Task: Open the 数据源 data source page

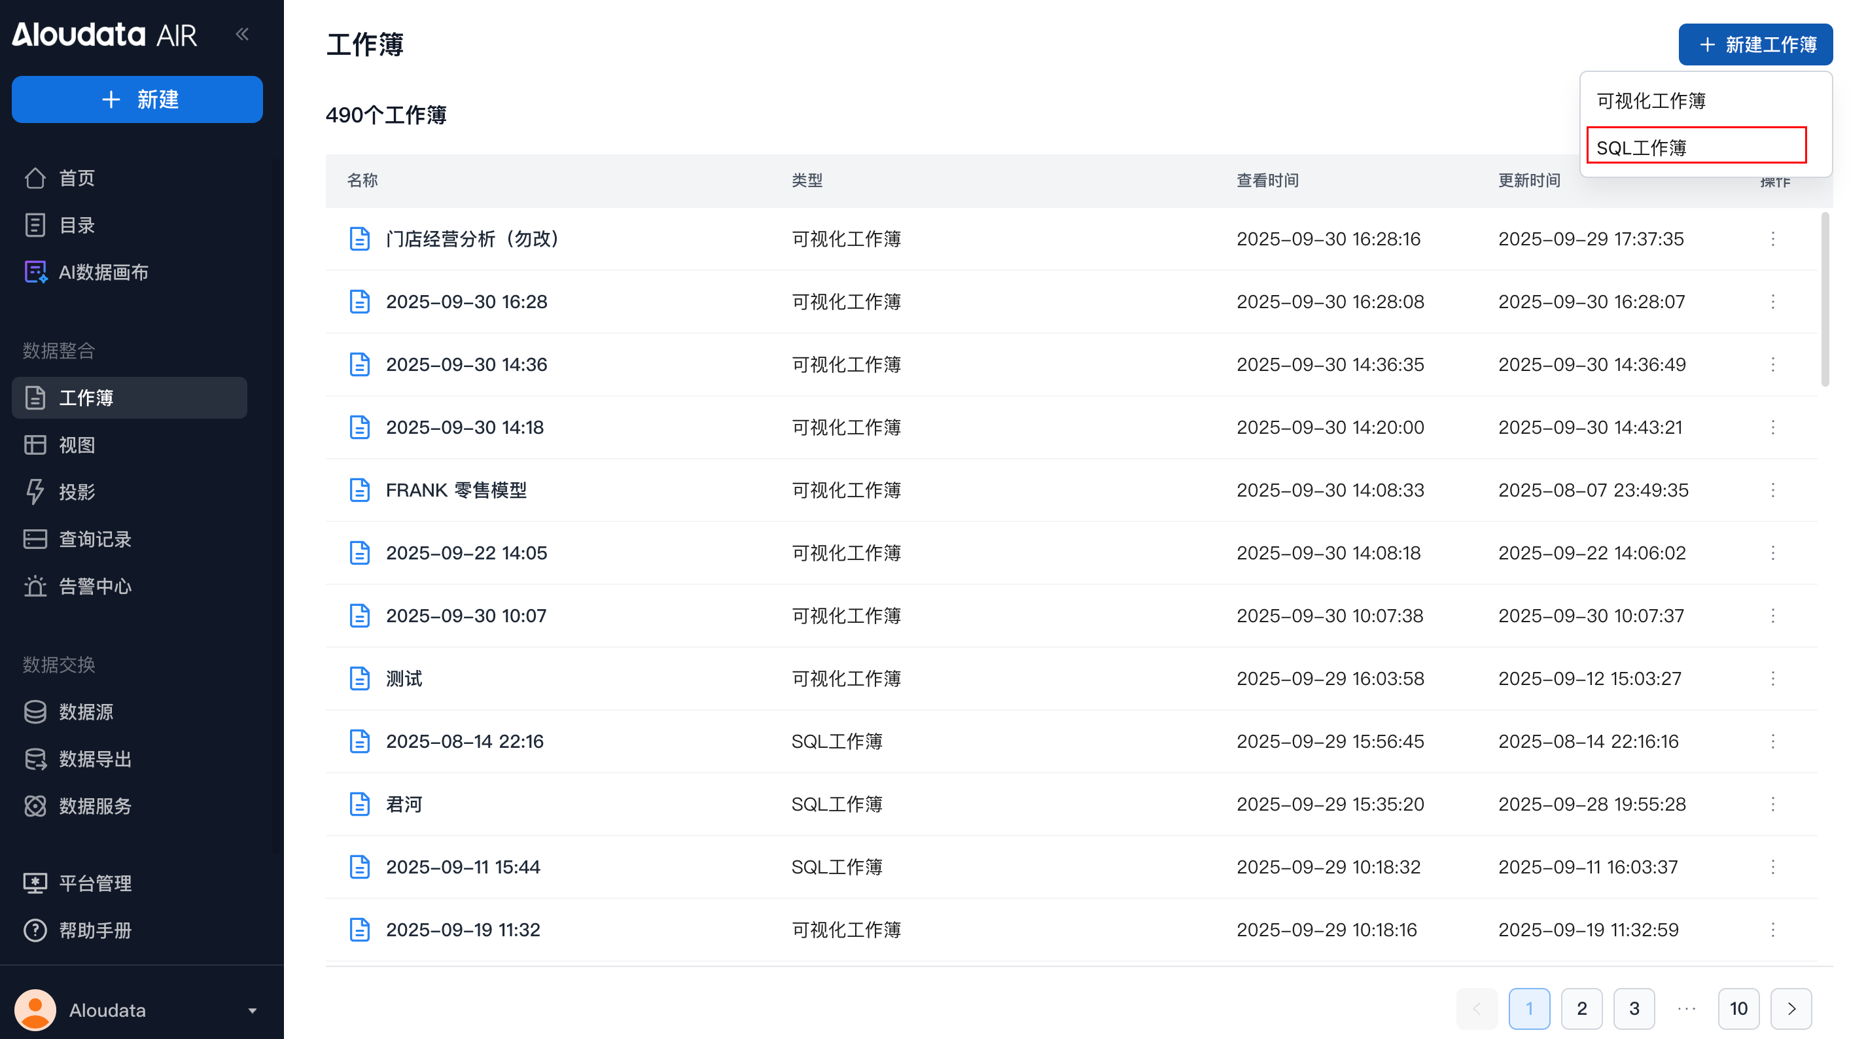Action: pos(86,711)
